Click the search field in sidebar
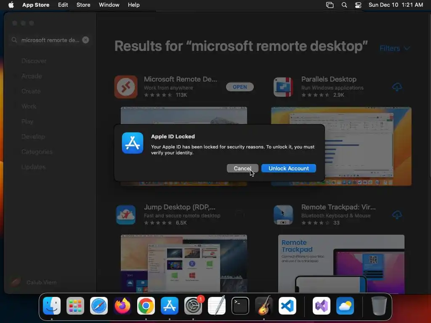431x323 pixels. pos(51,40)
